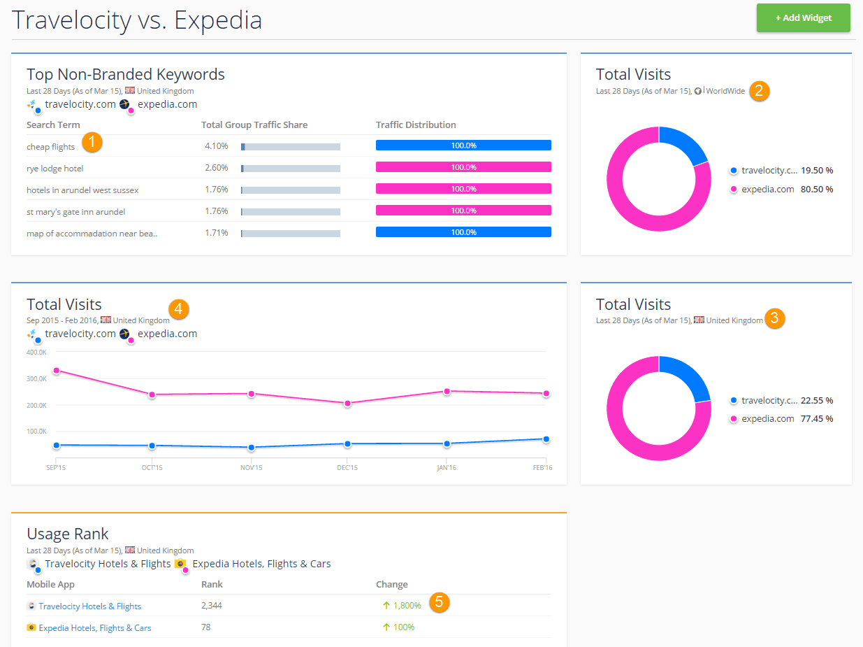This screenshot has height=647, width=863.
Task: Click the travelocity data point for NOV'15
Action: pyautogui.click(x=252, y=448)
